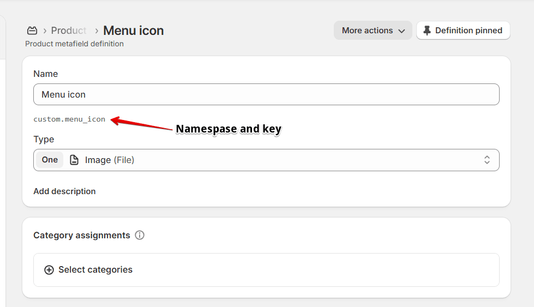Viewport: 534px width, 307px height.
Task: Click the file icon beside Image (File)
Action: (x=74, y=160)
